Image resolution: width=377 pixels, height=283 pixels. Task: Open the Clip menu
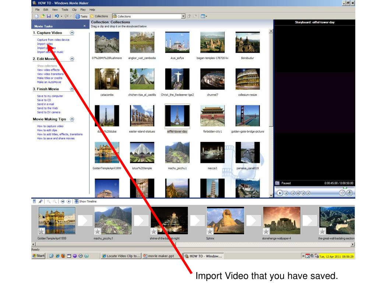point(74,10)
